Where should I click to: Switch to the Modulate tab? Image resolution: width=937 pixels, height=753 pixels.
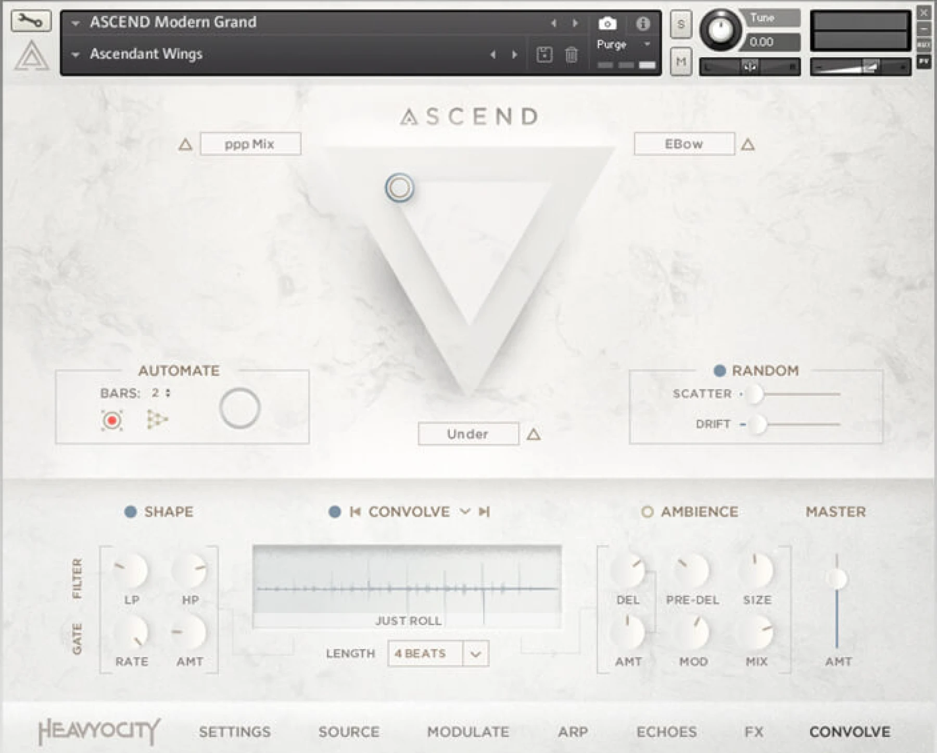click(468, 732)
